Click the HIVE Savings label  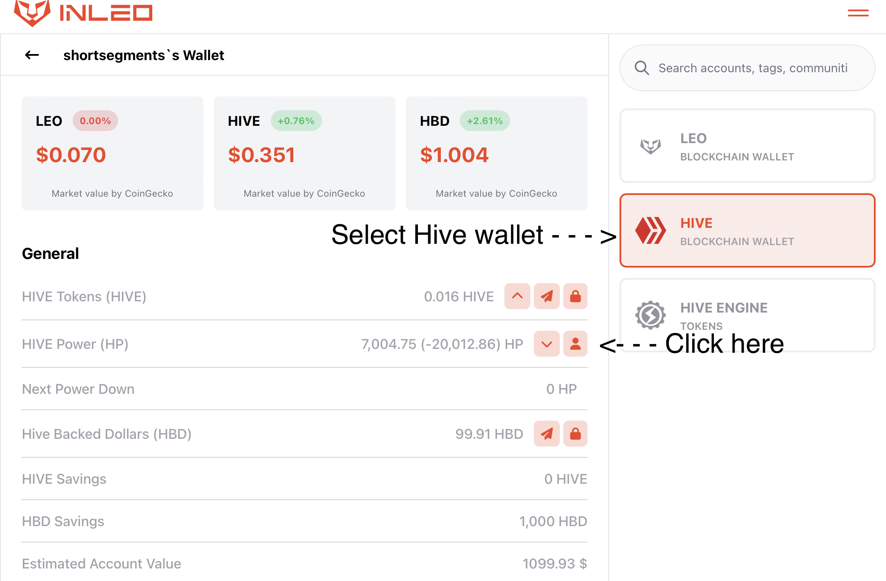[x=64, y=479]
